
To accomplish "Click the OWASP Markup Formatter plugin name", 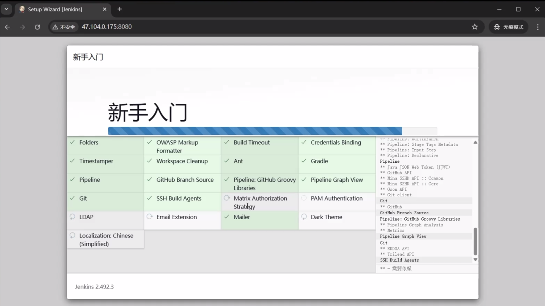I will point(177,147).
